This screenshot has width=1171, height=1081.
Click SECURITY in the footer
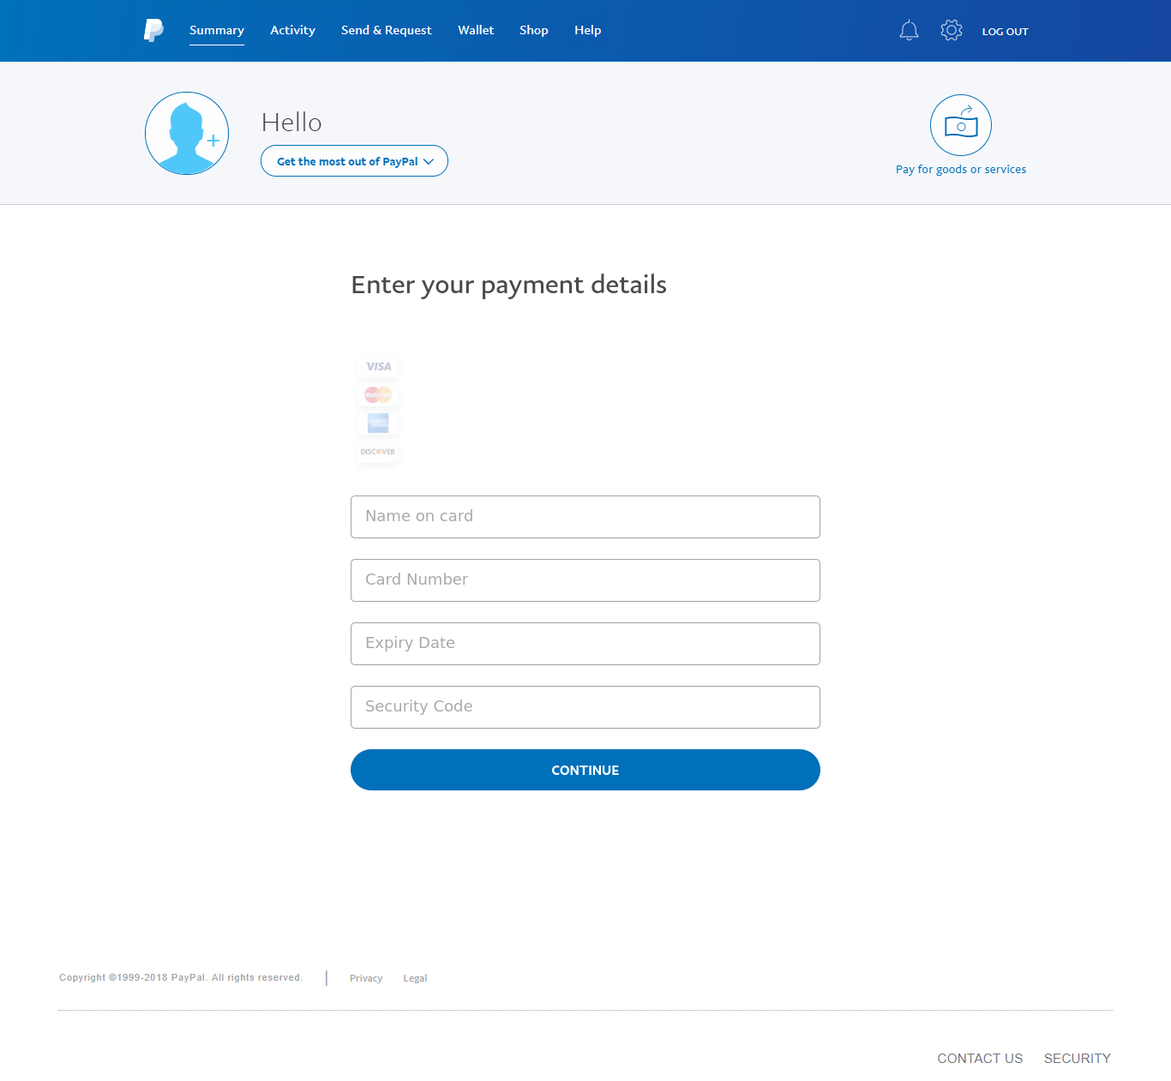(1078, 1059)
